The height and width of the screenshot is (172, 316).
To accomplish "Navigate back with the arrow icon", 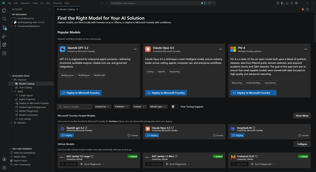I will [102, 3].
